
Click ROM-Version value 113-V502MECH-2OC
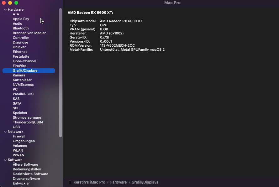[118, 46]
